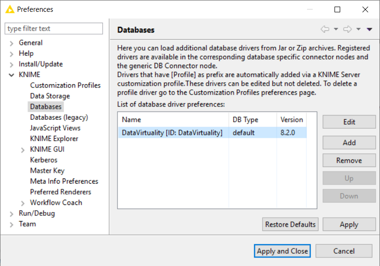
Task: Click the Up button
Action: (x=349, y=178)
